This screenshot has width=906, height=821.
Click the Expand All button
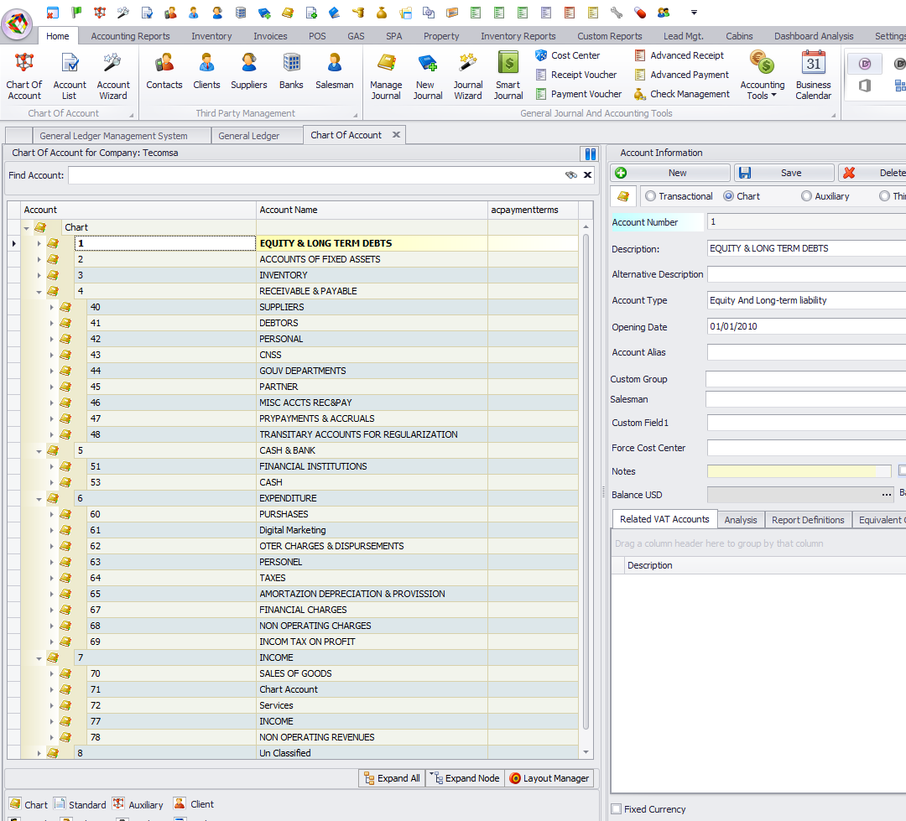click(391, 778)
